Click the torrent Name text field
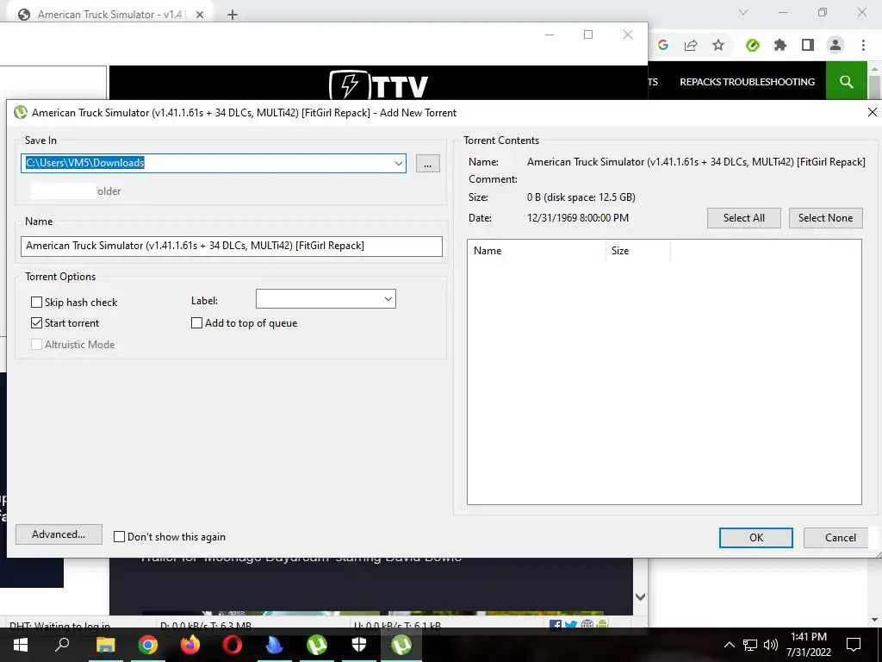882x662 pixels. [231, 246]
